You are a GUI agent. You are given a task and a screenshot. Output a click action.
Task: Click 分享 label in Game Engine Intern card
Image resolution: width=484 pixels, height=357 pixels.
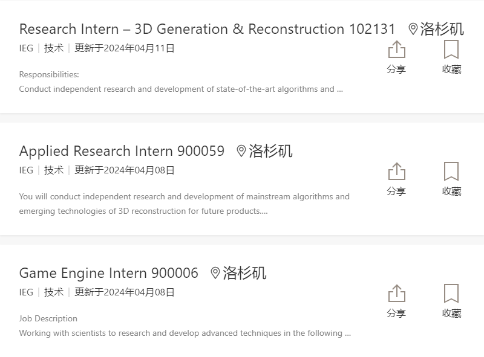[x=396, y=314]
